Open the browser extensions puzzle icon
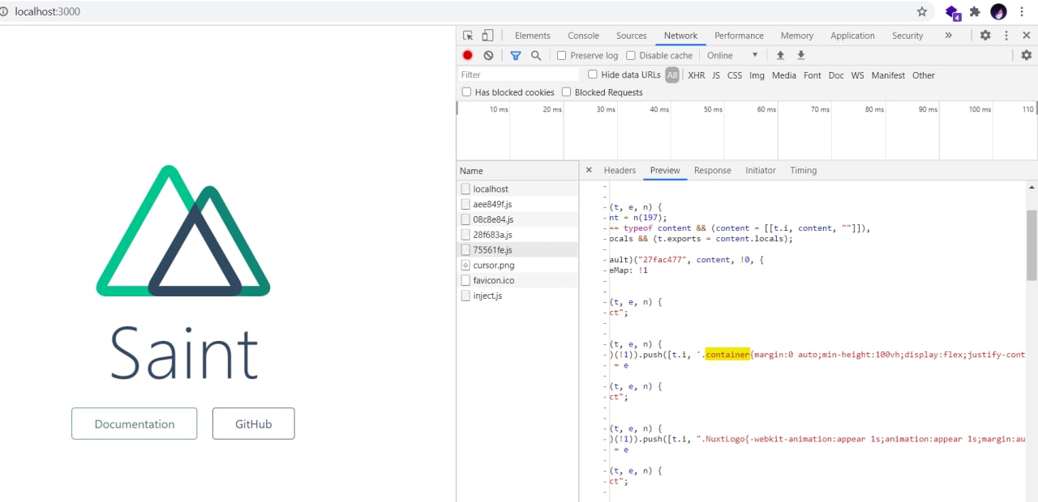 [x=975, y=12]
